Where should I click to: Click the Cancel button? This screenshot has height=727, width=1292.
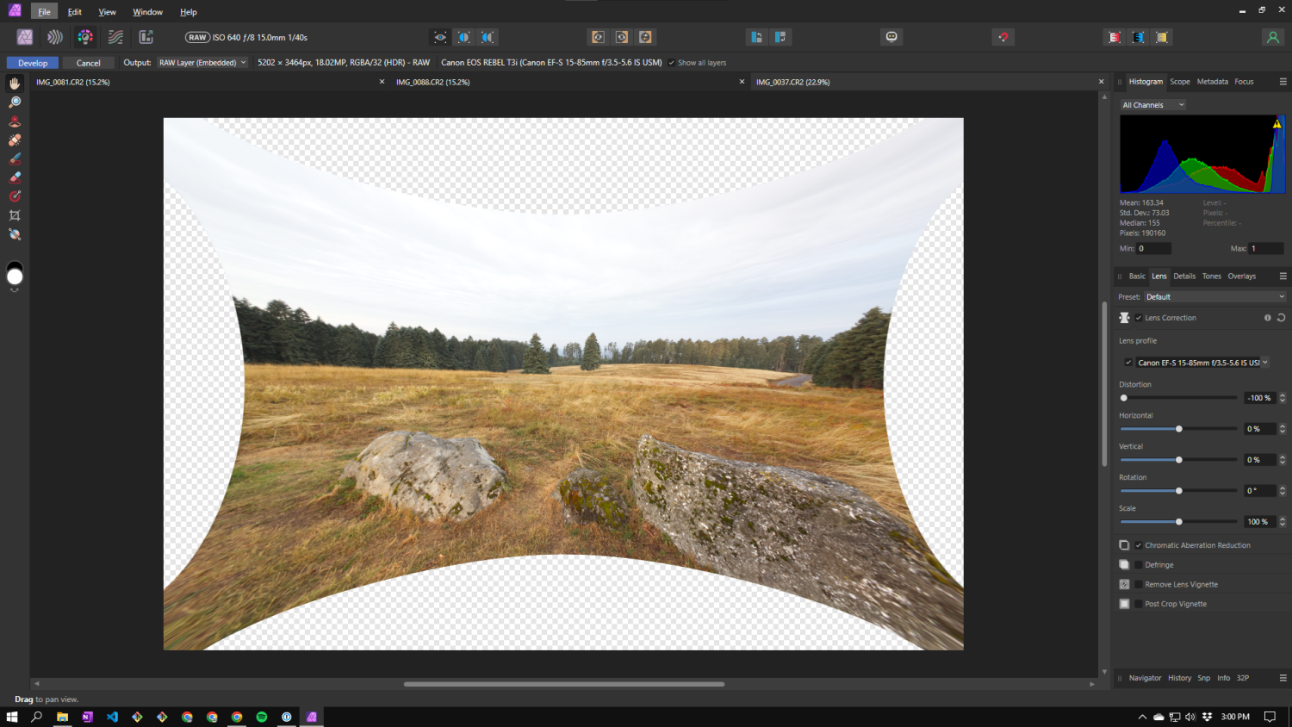point(88,62)
